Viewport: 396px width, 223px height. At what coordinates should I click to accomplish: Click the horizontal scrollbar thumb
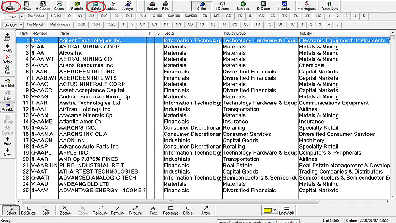tap(170, 201)
